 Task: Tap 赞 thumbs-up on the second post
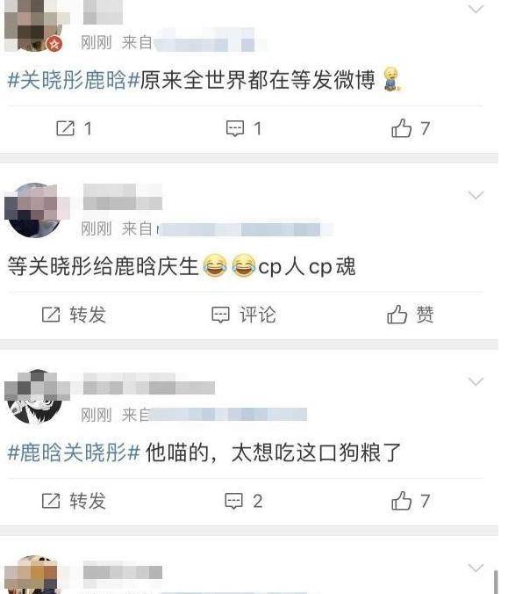click(x=410, y=315)
